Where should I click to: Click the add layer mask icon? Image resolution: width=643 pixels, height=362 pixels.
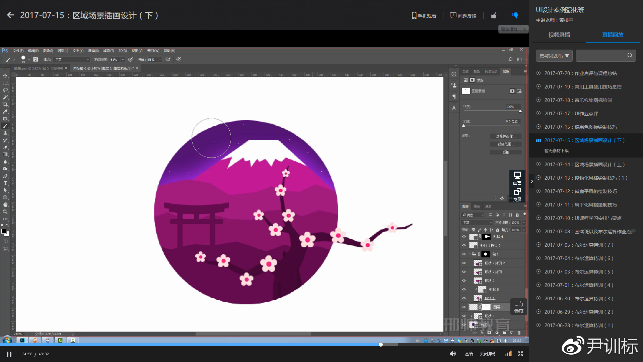[x=490, y=333]
